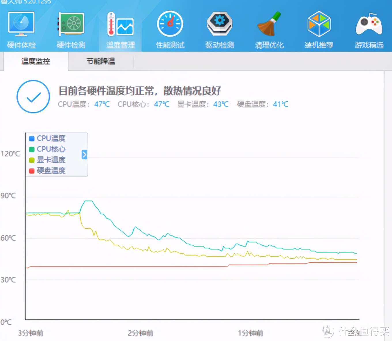The height and width of the screenshot is (341, 392).
Task: Click the 2分钟前 time axis label
Action: [140, 333]
